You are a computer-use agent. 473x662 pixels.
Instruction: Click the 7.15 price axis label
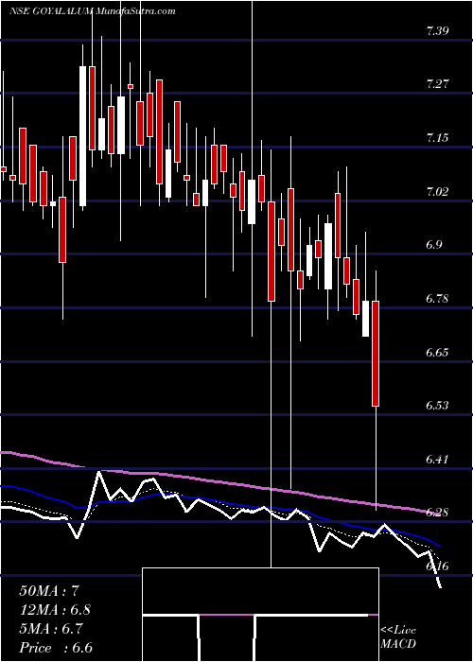pos(437,138)
